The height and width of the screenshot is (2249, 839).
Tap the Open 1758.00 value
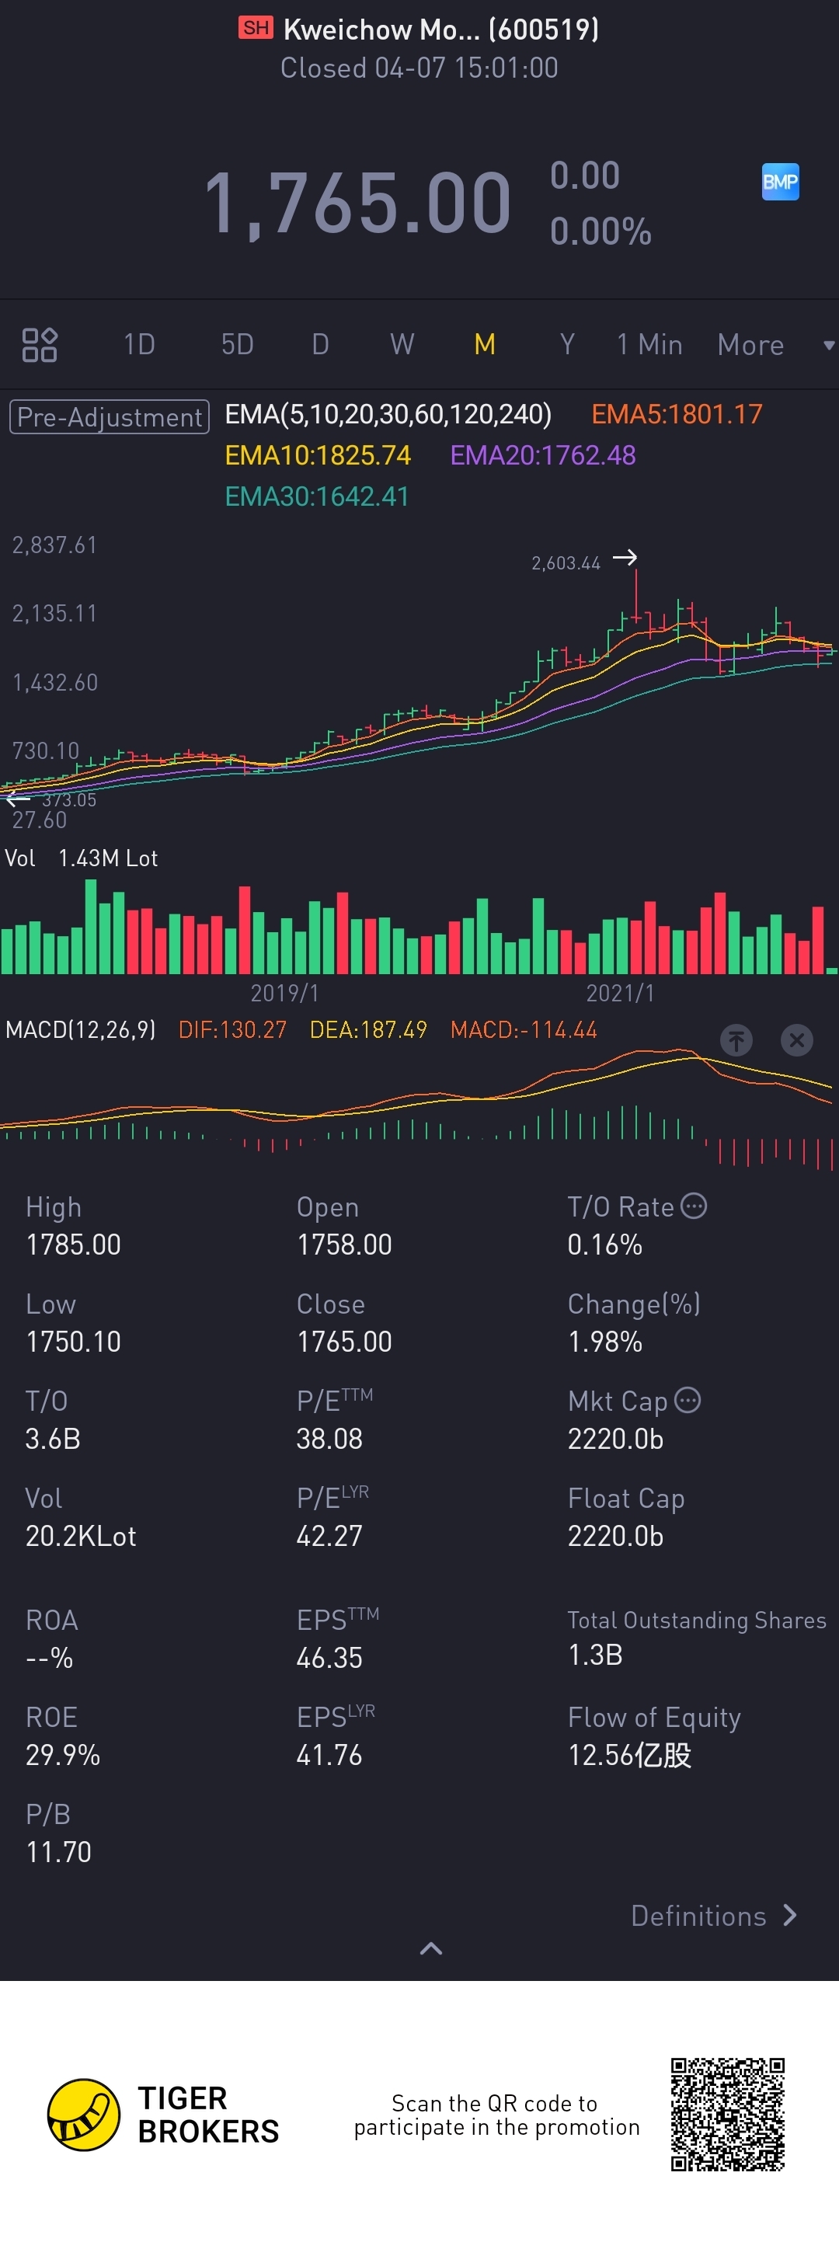tap(344, 1244)
